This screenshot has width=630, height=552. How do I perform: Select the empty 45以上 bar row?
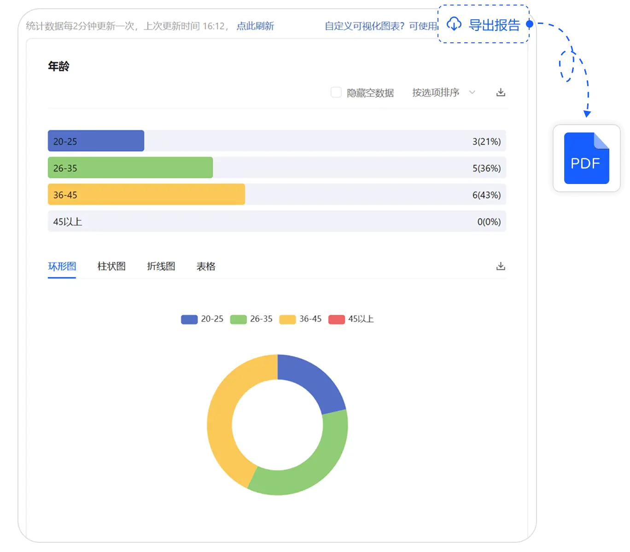coord(277,221)
